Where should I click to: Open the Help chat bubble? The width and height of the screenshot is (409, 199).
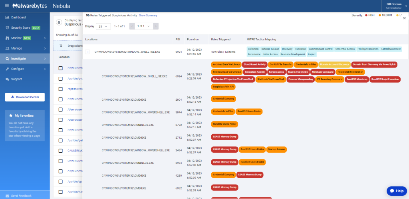(397, 191)
